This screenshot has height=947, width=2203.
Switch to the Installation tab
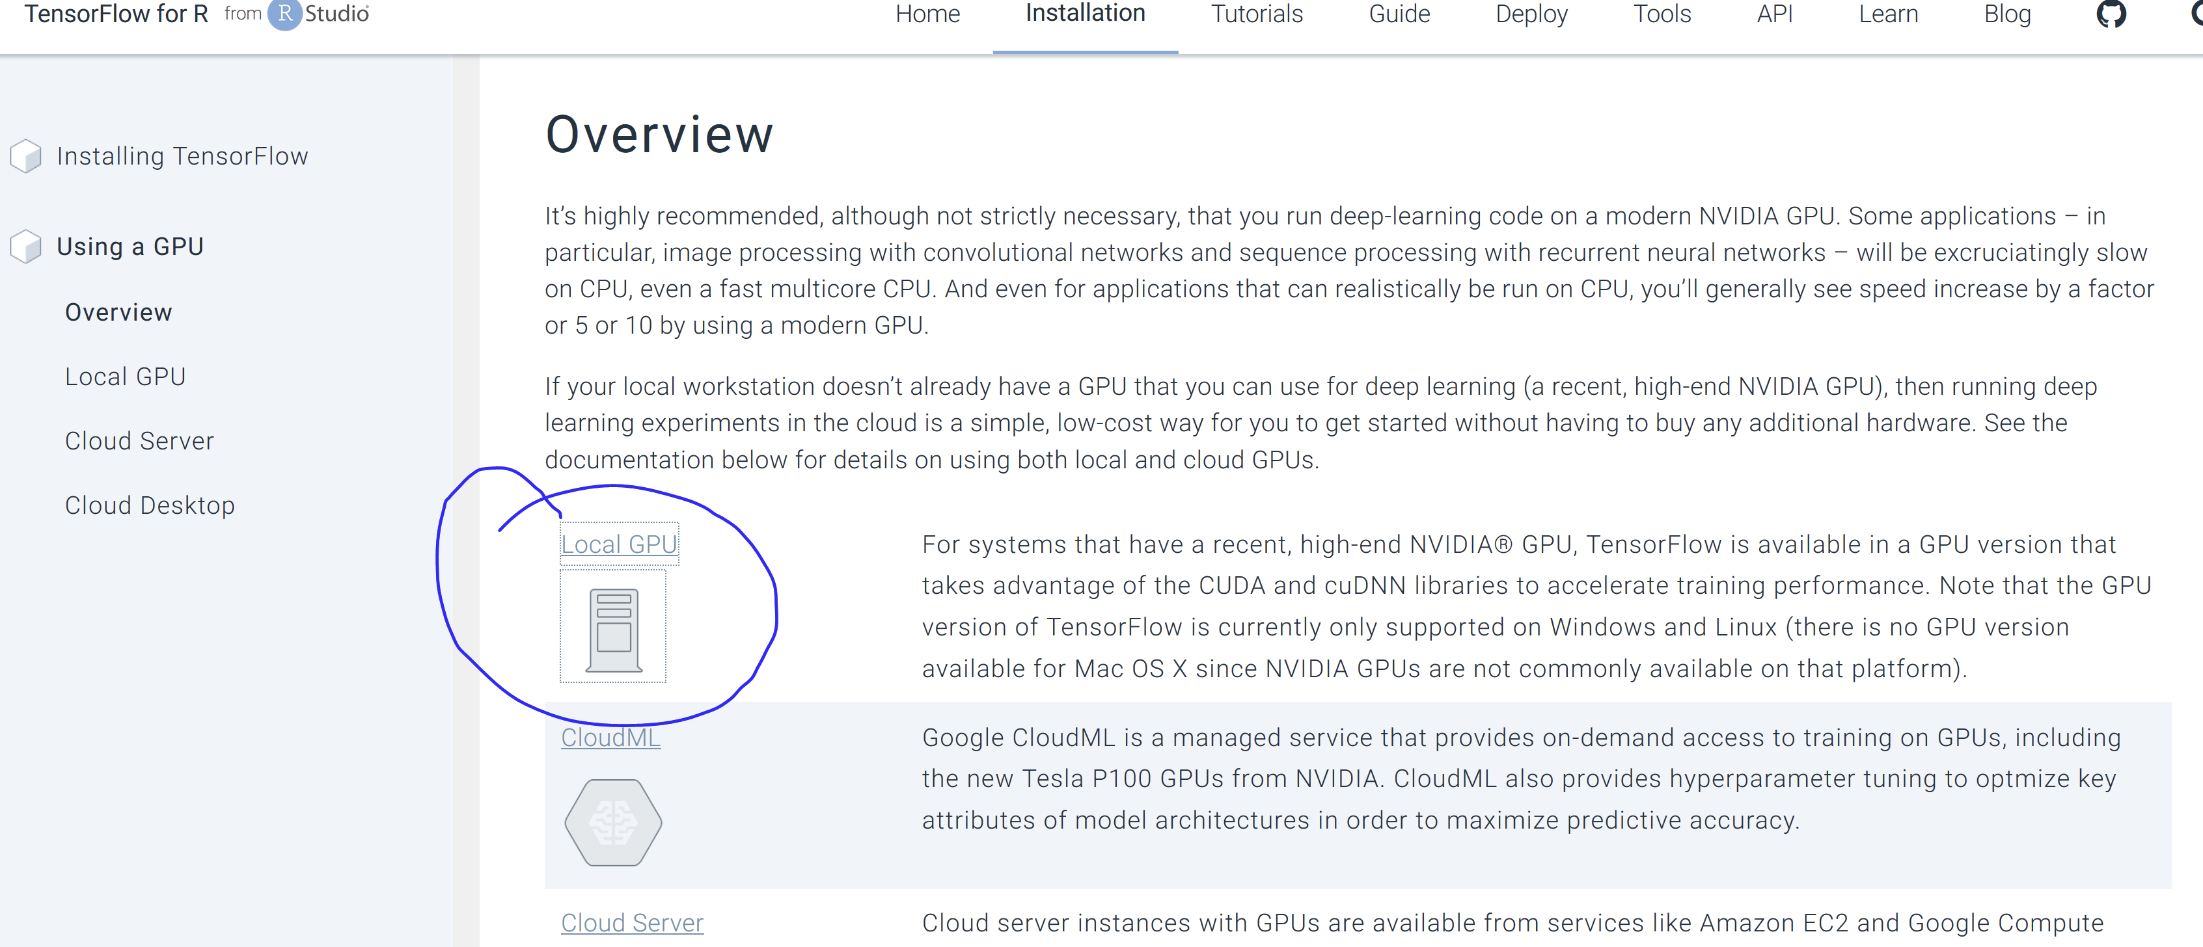pyautogui.click(x=1084, y=14)
